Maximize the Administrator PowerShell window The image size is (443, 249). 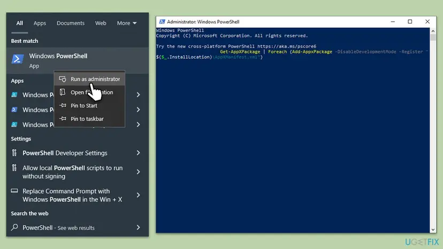[410, 22]
